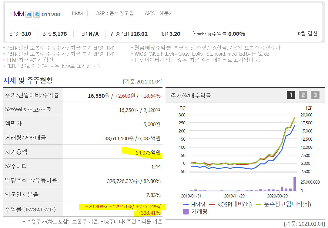
Task: Switch to chart tab 1
Action: [x=291, y=95]
